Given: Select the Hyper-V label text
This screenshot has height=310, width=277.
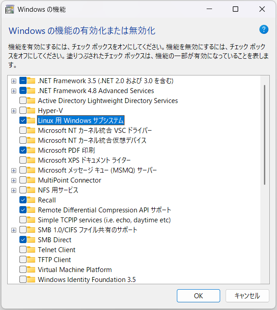Looking at the screenshot, I should (x=51, y=111).
